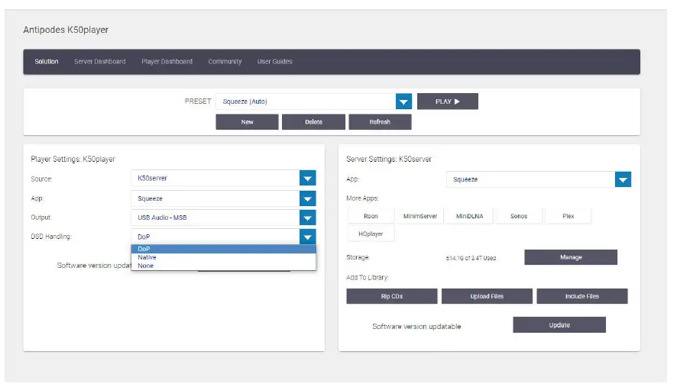Choose Native in DSD Handling list
This screenshot has height=390, width=677.
tap(223, 257)
